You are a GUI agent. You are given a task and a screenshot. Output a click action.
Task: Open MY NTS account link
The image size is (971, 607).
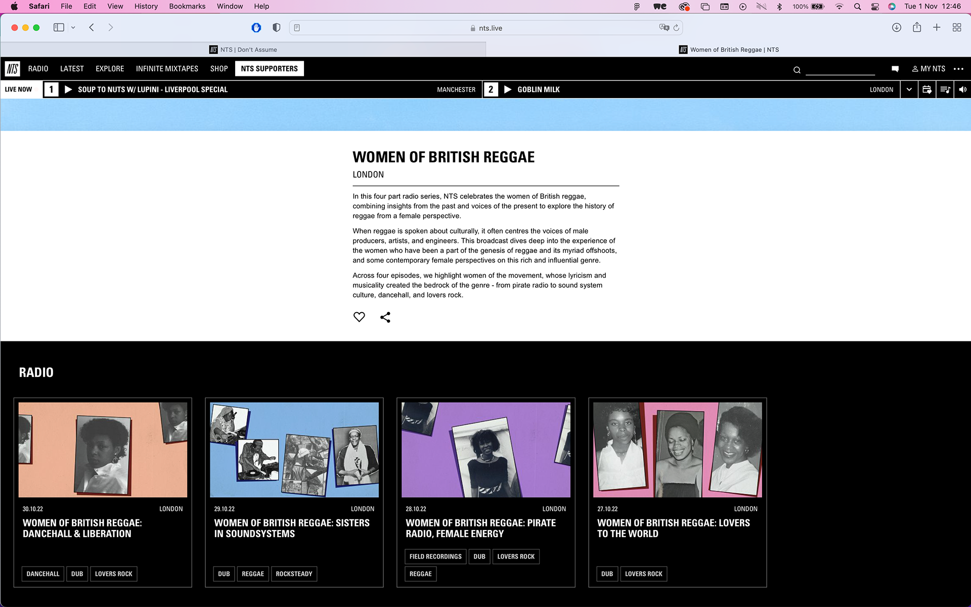click(x=929, y=69)
